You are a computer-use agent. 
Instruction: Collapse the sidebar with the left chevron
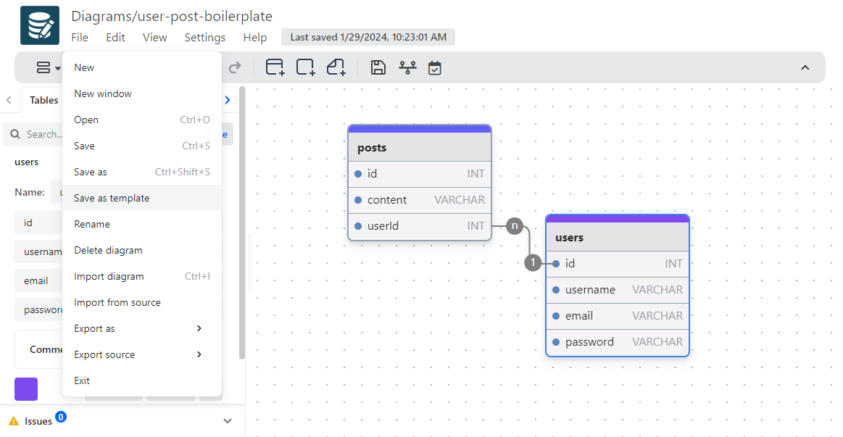click(8, 100)
